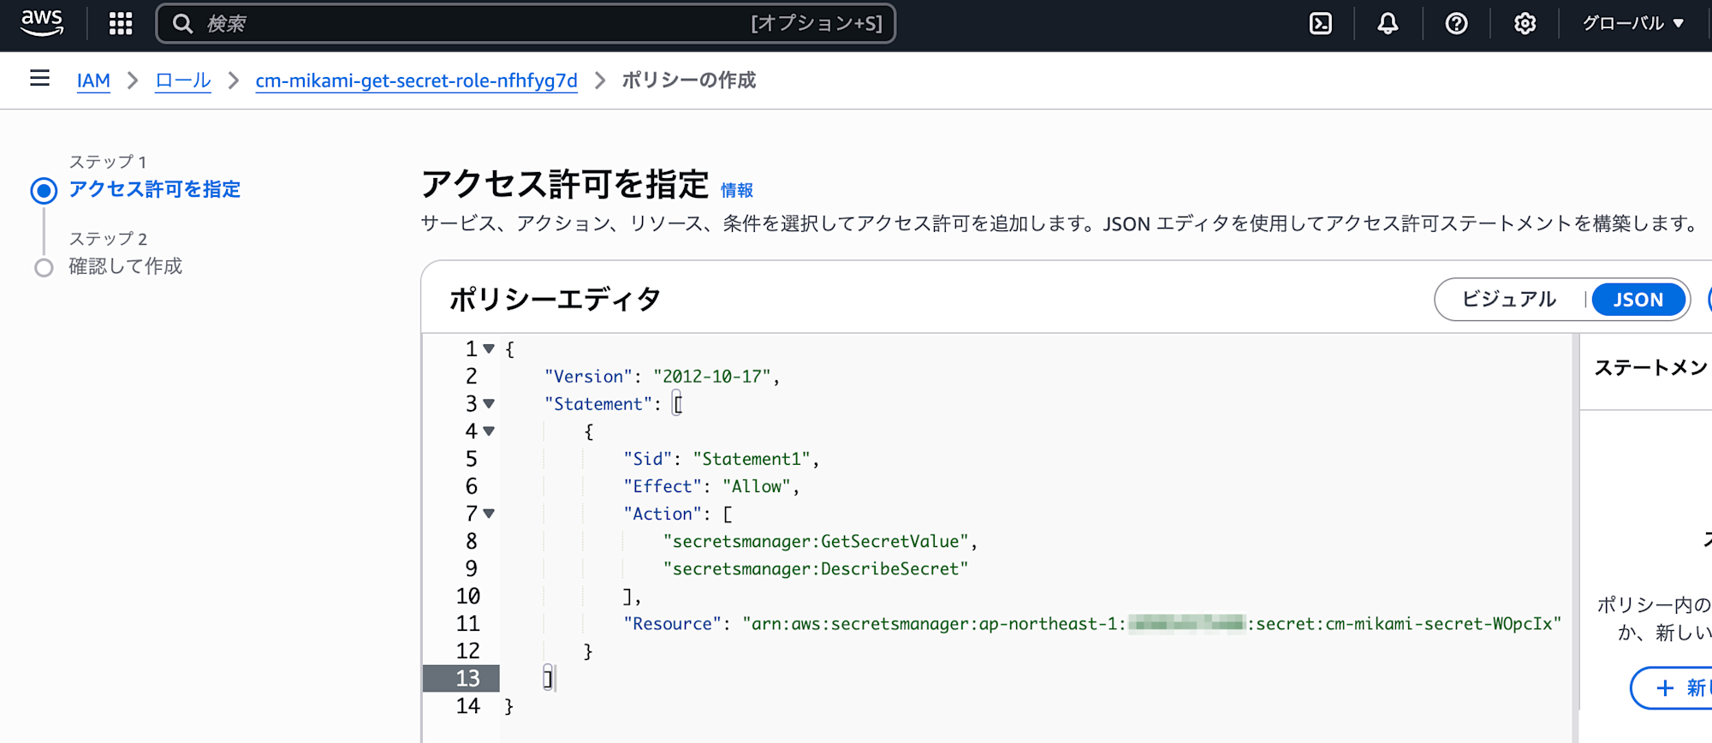The width and height of the screenshot is (1712, 743).
Task: Switch the editor to ビジュアル mode
Action: [1508, 300]
